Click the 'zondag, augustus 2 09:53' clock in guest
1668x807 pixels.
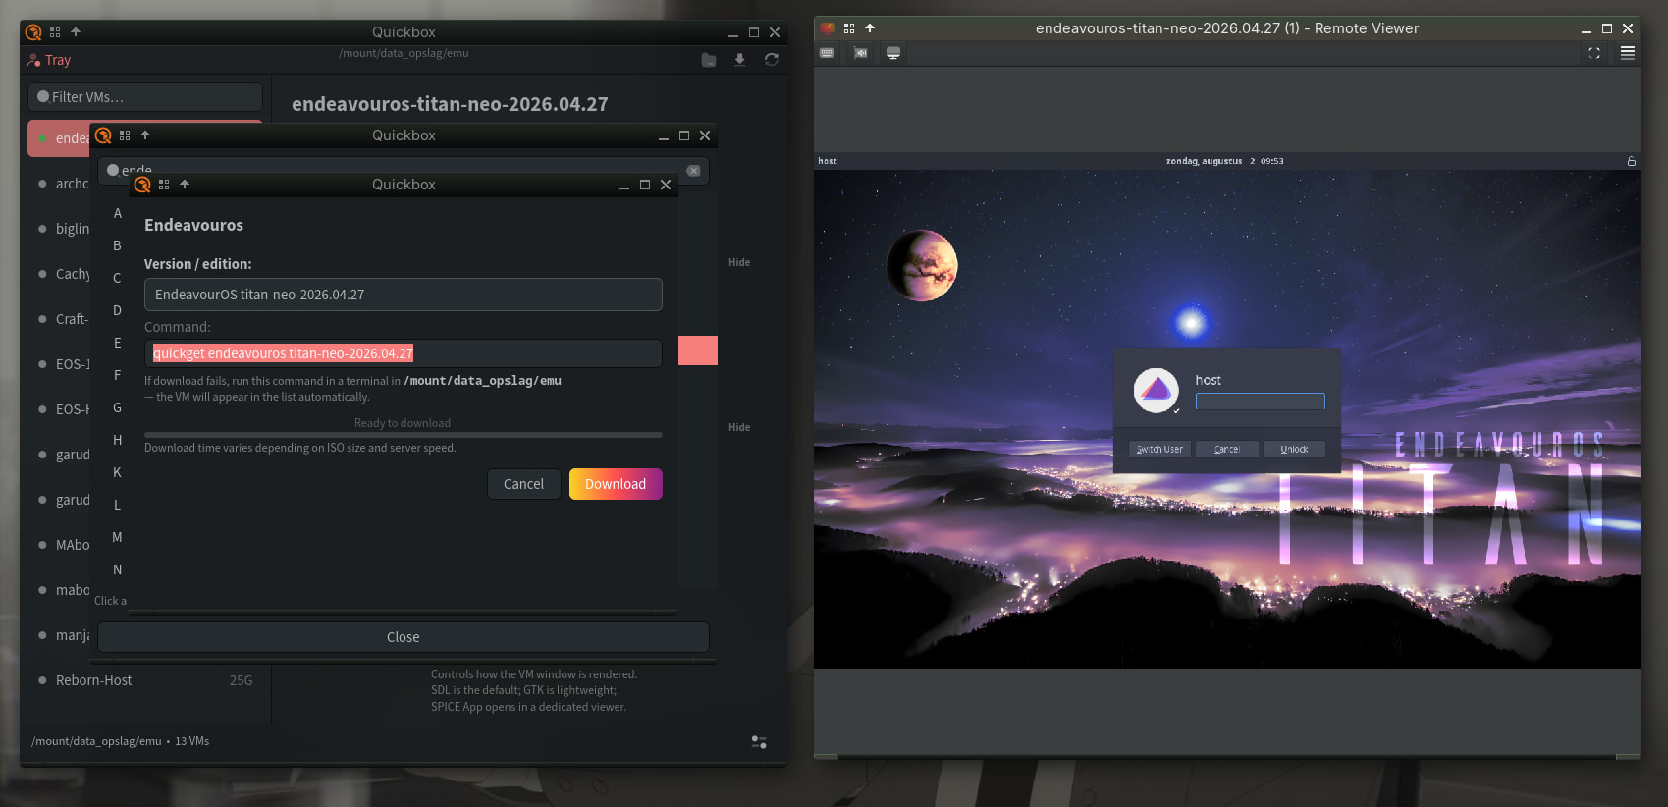coord(1224,161)
